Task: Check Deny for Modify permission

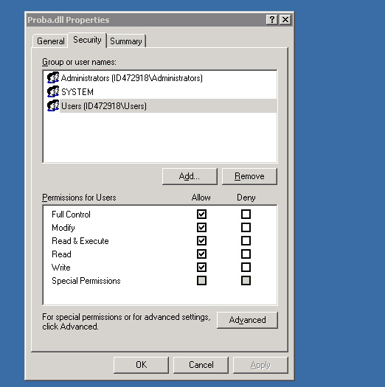Action: [x=246, y=227]
